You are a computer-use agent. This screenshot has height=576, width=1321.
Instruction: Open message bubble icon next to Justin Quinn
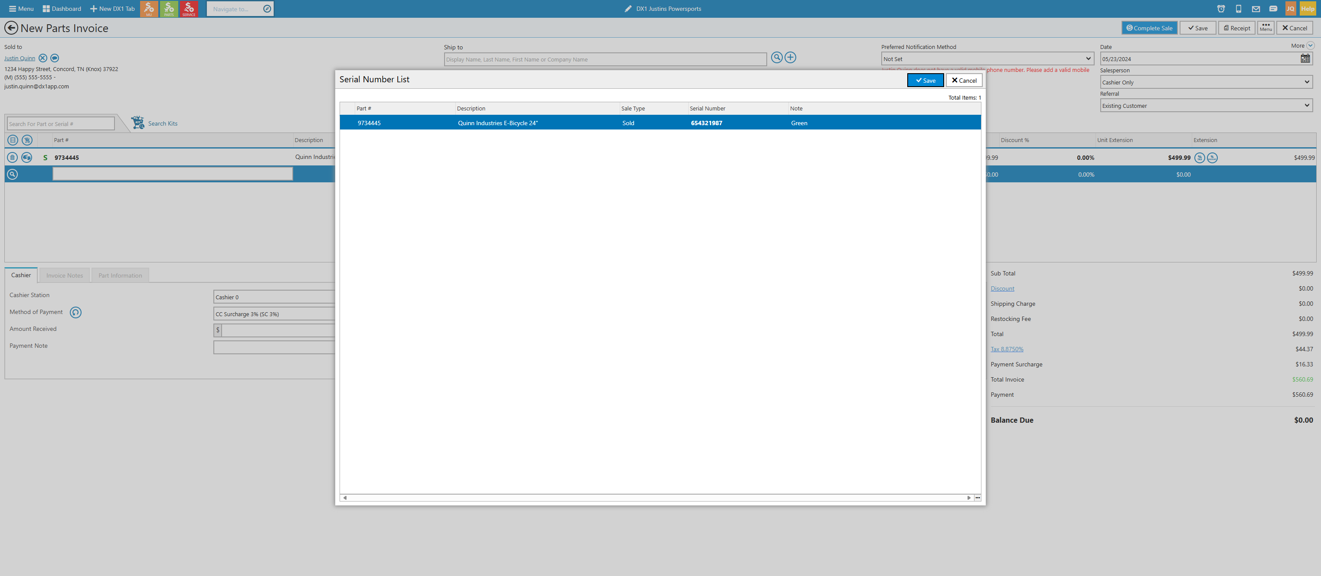click(x=55, y=58)
